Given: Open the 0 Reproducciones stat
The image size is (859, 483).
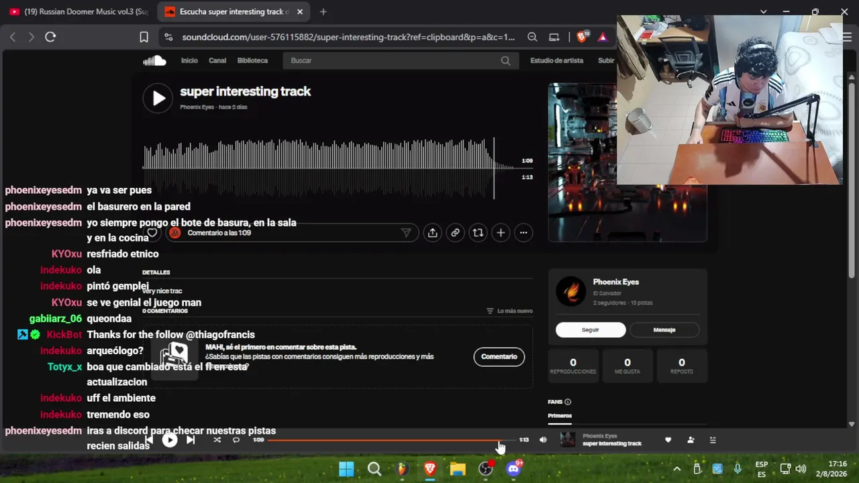Looking at the screenshot, I should point(573,366).
